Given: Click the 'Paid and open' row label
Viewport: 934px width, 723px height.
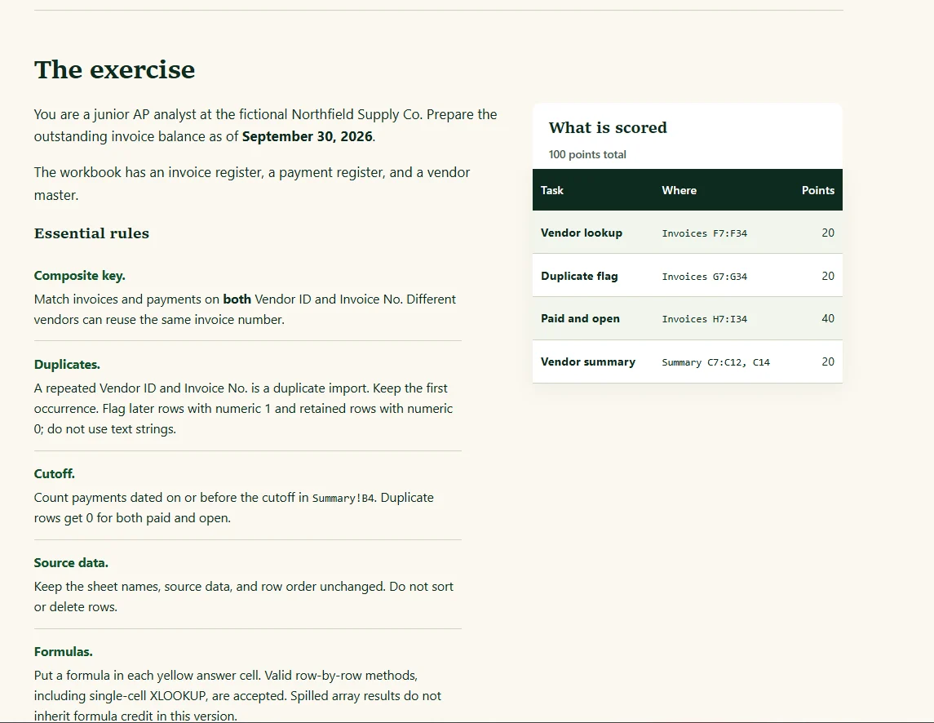Looking at the screenshot, I should 580,318.
